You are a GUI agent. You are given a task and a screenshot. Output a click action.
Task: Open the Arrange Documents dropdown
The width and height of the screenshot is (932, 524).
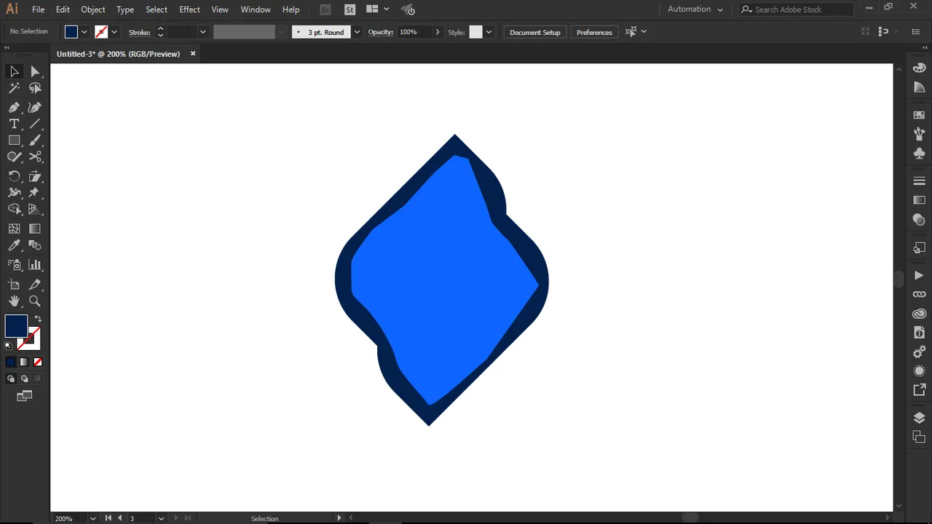(377, 9)
